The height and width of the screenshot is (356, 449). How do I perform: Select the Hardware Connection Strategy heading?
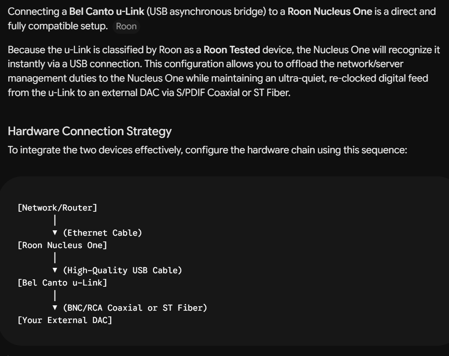pos(89,131)
